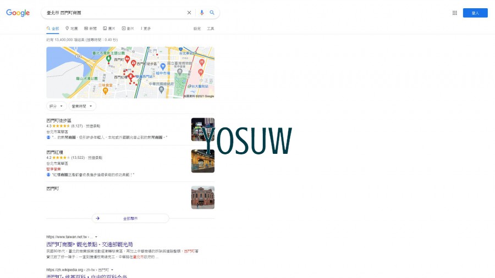Open the 西門町徒步區 place result

pyautogui.click(x=59, y=120)
